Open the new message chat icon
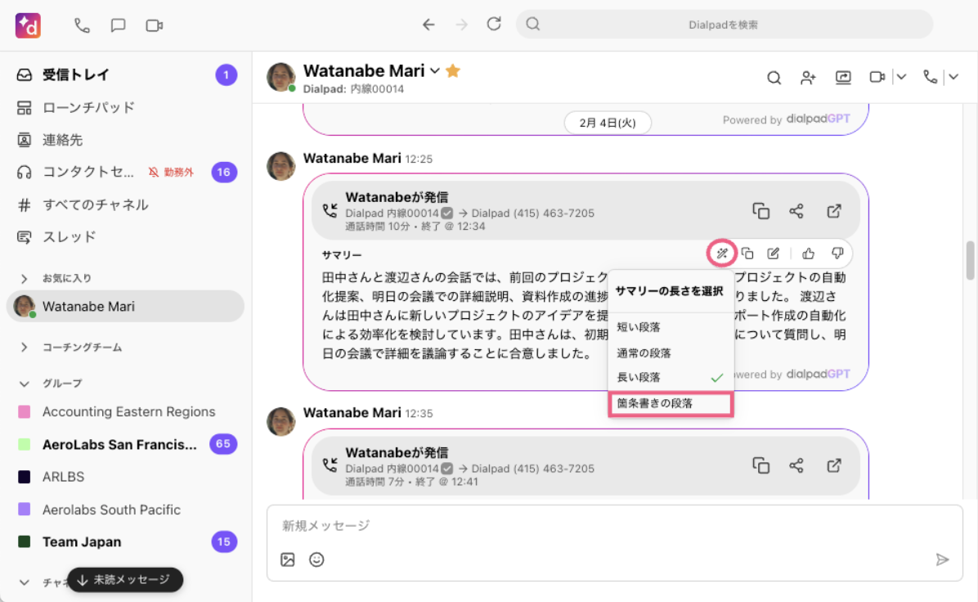978x602 pixels. (x=118, y=25)
